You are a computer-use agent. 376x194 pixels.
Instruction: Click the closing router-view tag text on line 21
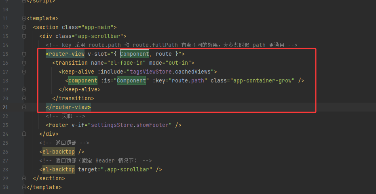(x=68, y=107)
